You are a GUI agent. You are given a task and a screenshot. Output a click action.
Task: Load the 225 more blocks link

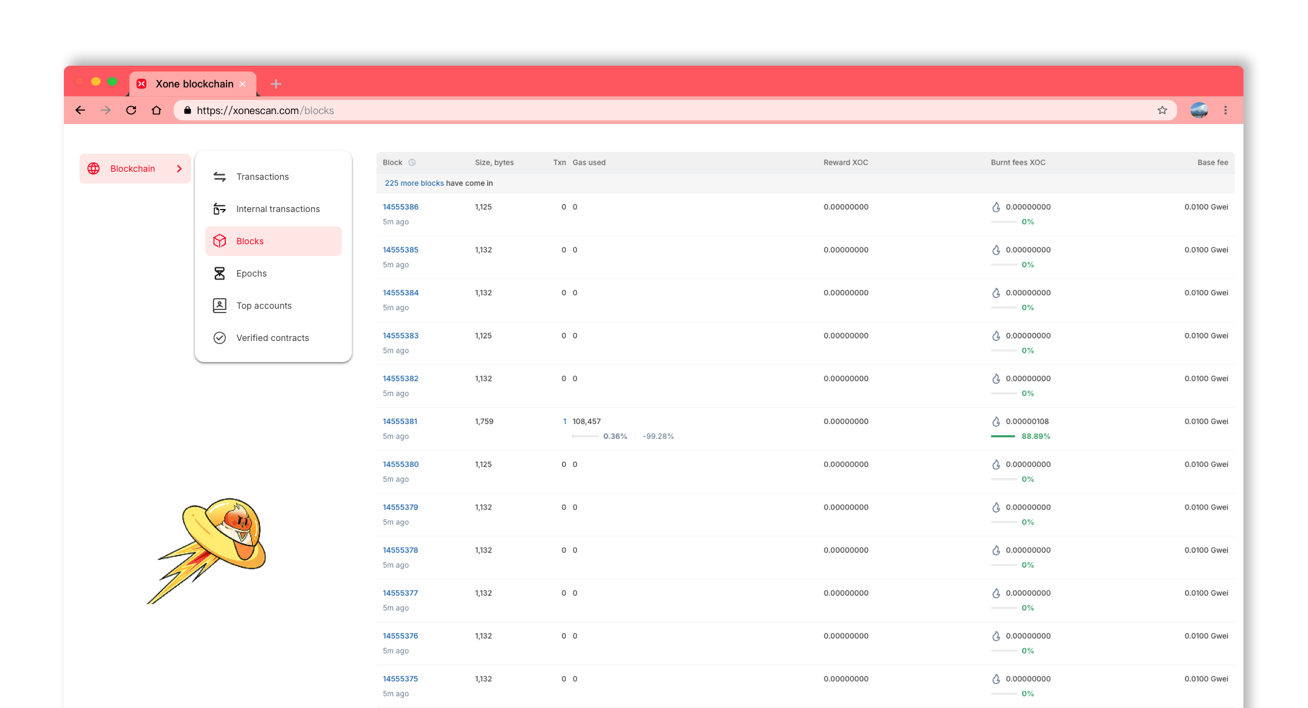[x=414, y=184]
